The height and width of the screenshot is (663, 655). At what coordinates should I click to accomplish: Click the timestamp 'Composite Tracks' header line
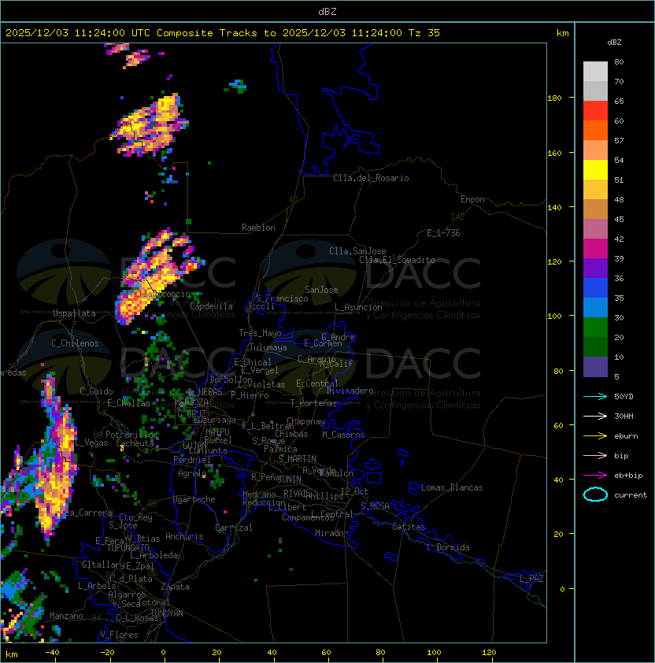223,33
